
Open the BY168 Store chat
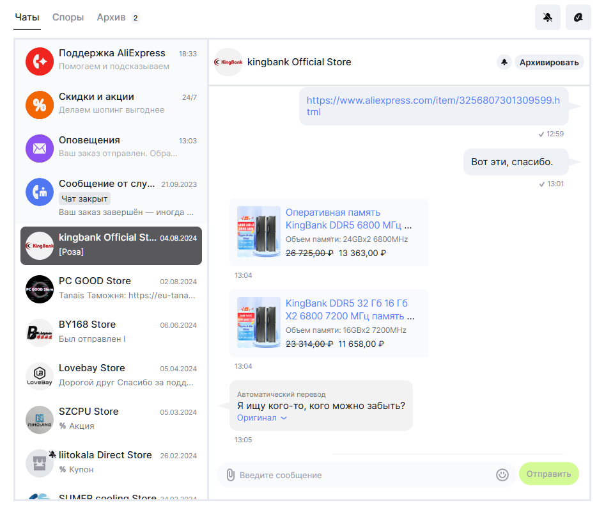click(x=111, y=333)
